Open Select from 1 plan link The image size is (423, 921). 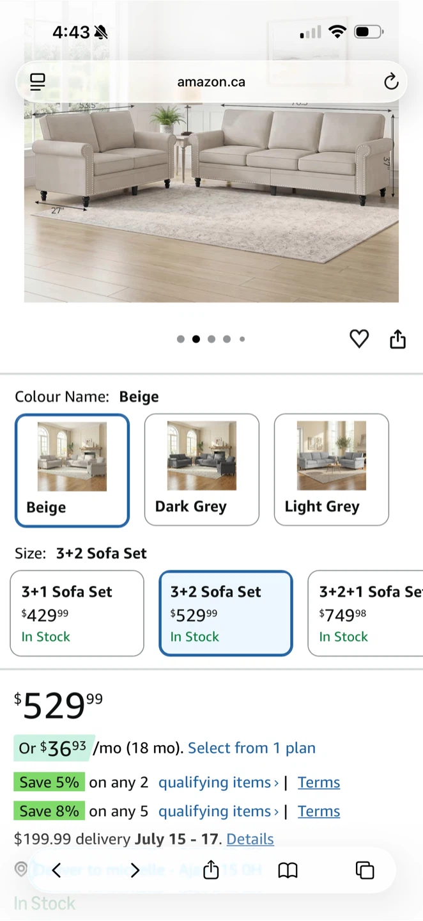click(252, 748)
